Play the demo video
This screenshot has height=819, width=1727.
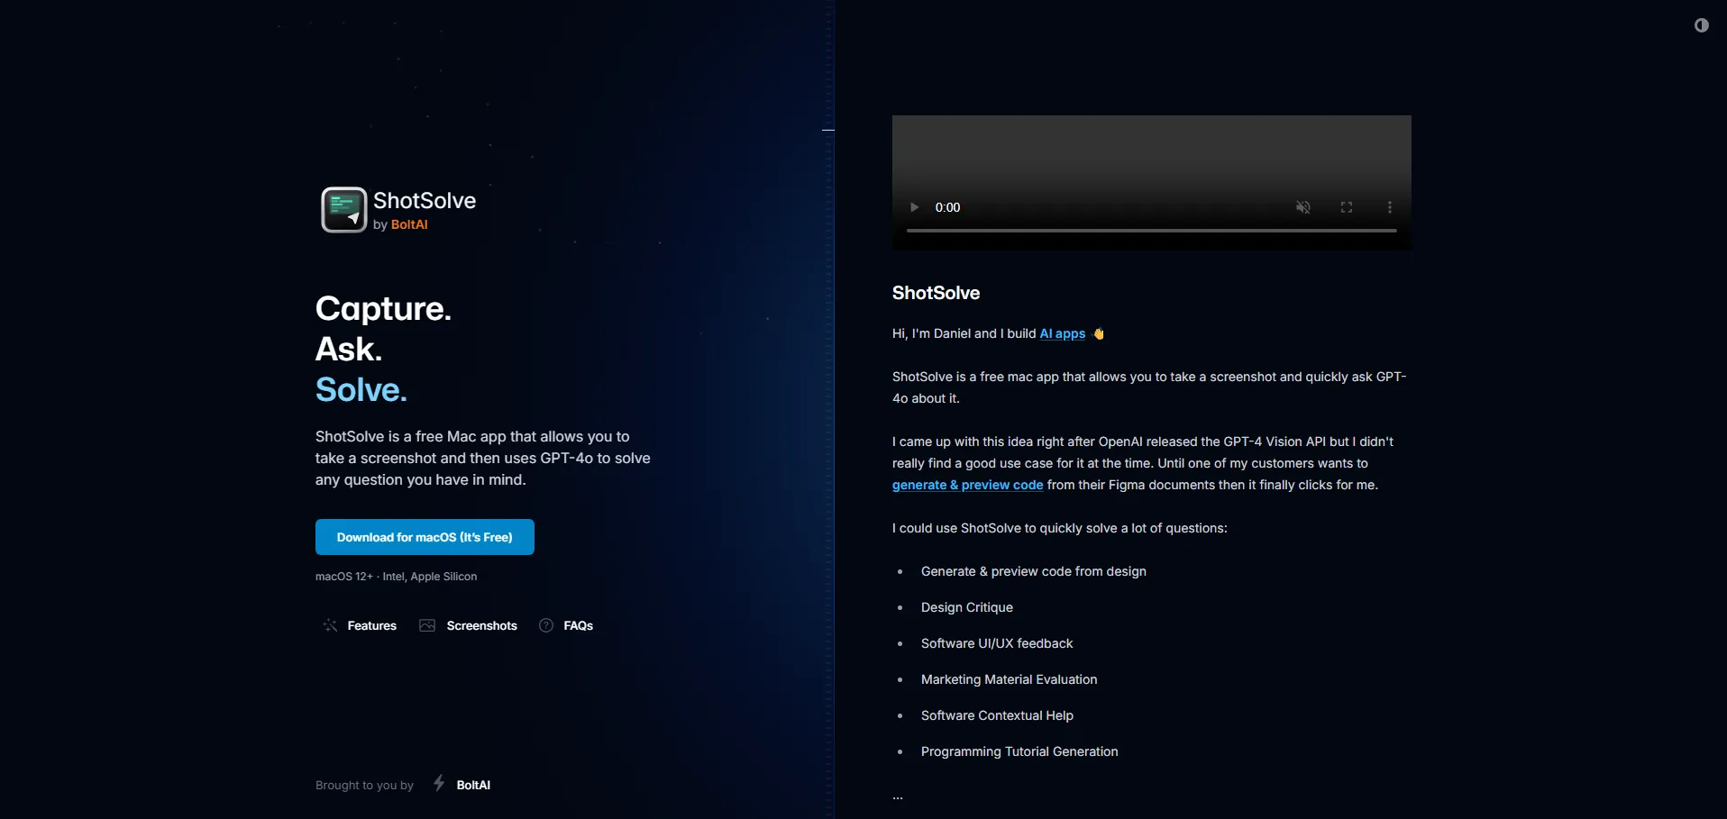[914, 207]
